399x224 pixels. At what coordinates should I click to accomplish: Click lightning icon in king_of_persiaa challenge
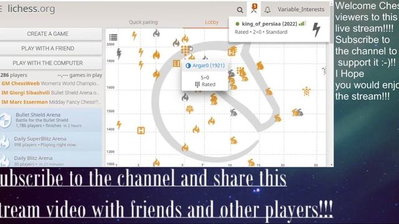coord(316,30)
